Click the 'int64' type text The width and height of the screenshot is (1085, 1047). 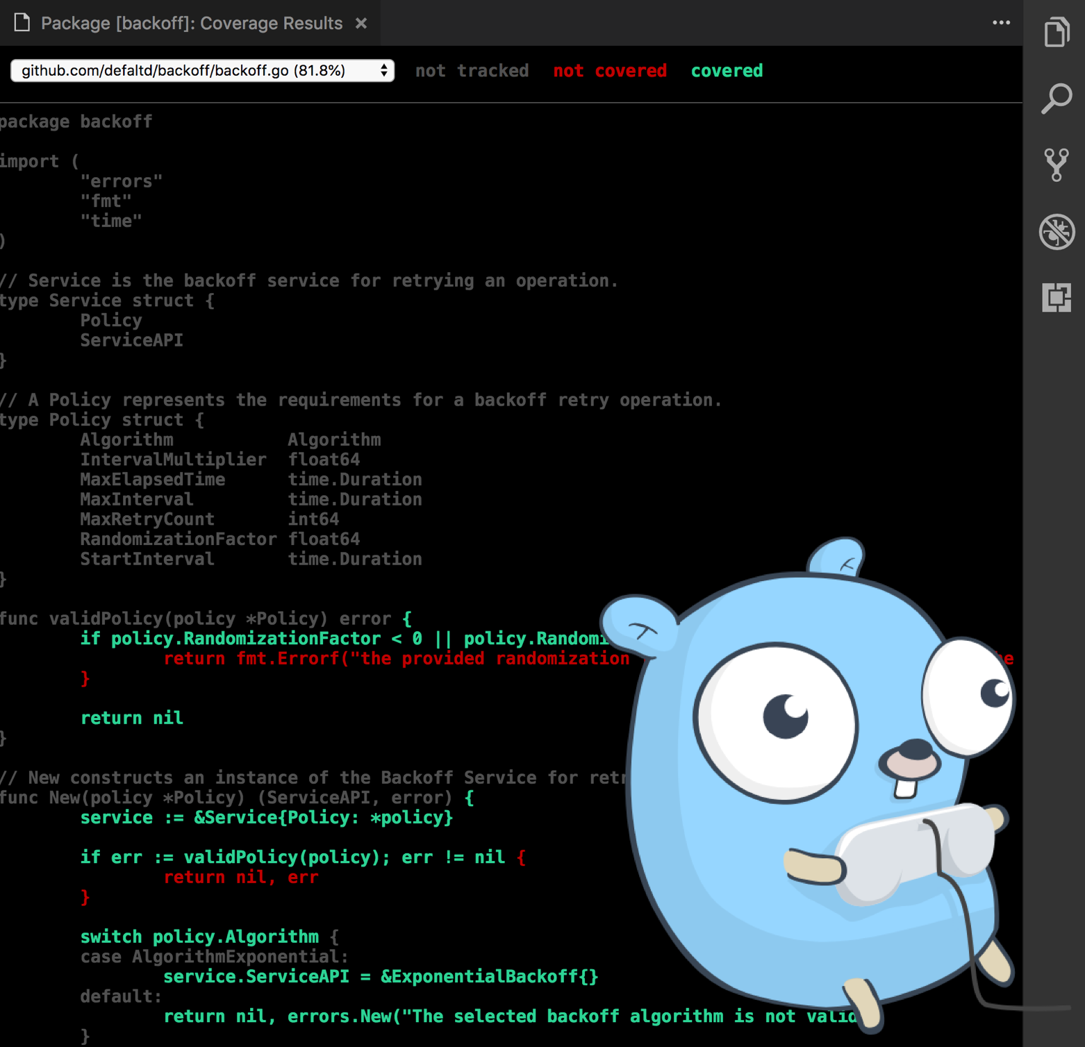(313, 519)
